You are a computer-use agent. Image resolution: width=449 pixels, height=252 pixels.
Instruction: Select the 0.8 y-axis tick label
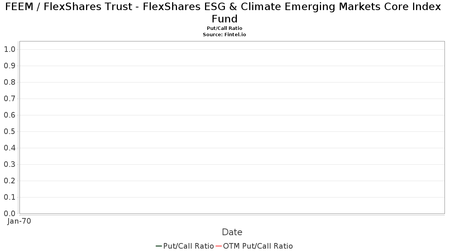[x=9, y=82]
